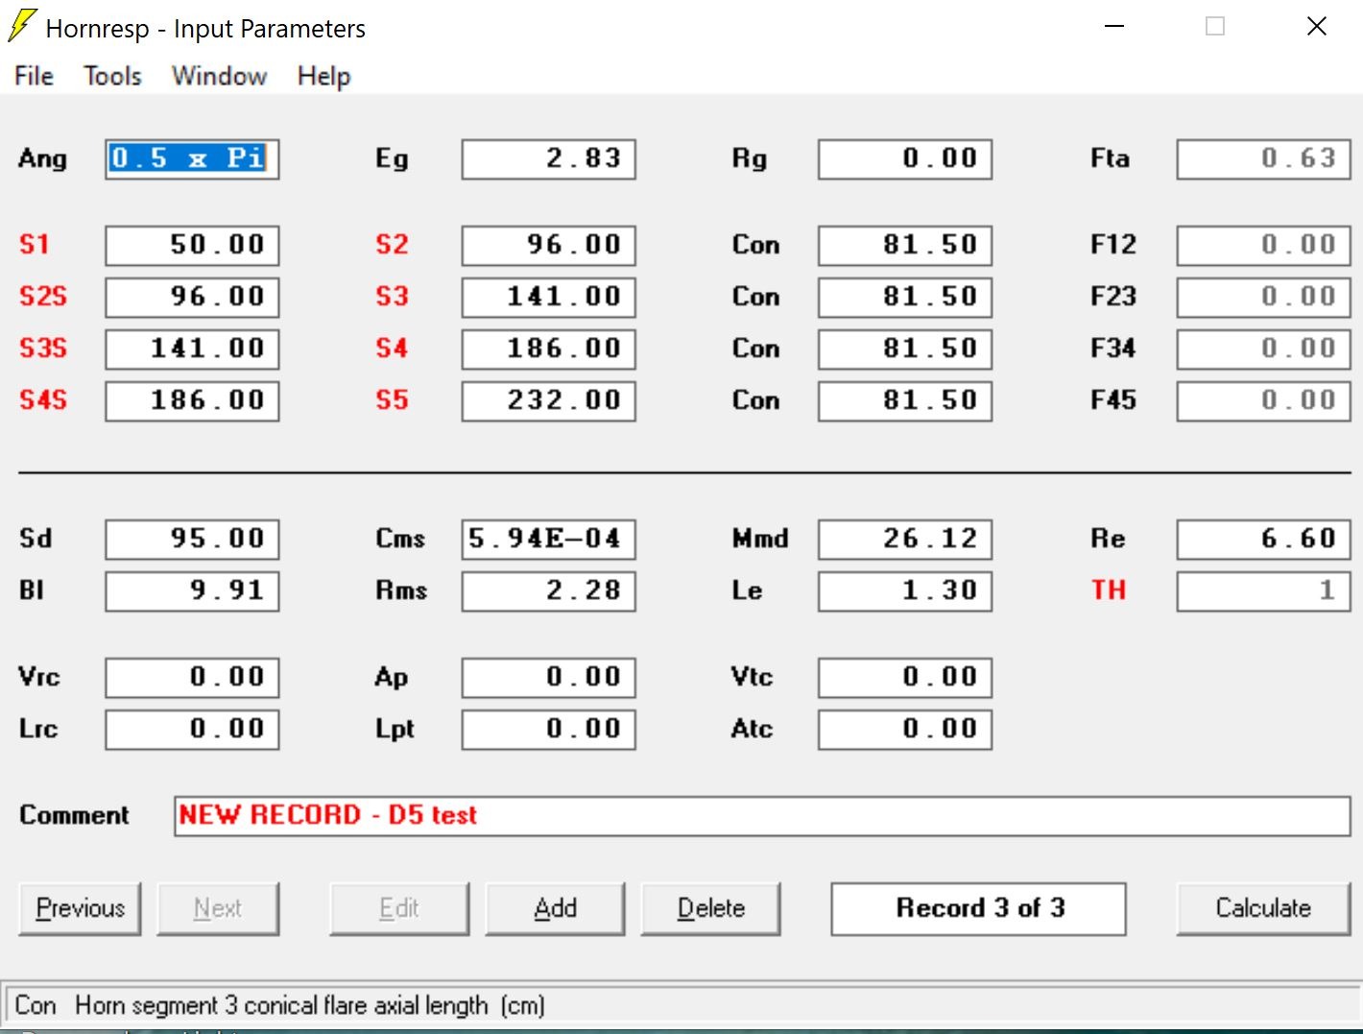Select the Rg input field
The width and height of the screenshot is (1363, 1034).
click(905, 159)
